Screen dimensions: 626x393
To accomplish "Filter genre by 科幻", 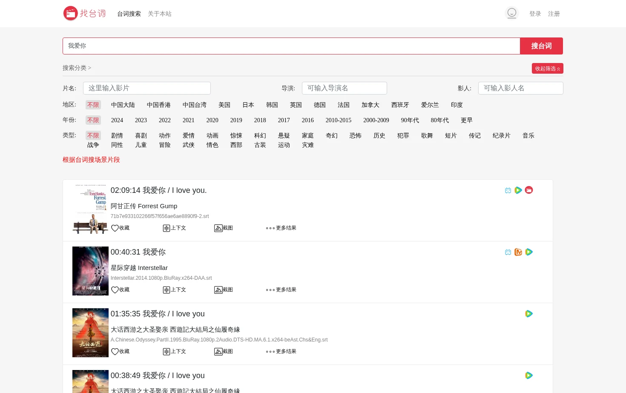I will (260, 135).
